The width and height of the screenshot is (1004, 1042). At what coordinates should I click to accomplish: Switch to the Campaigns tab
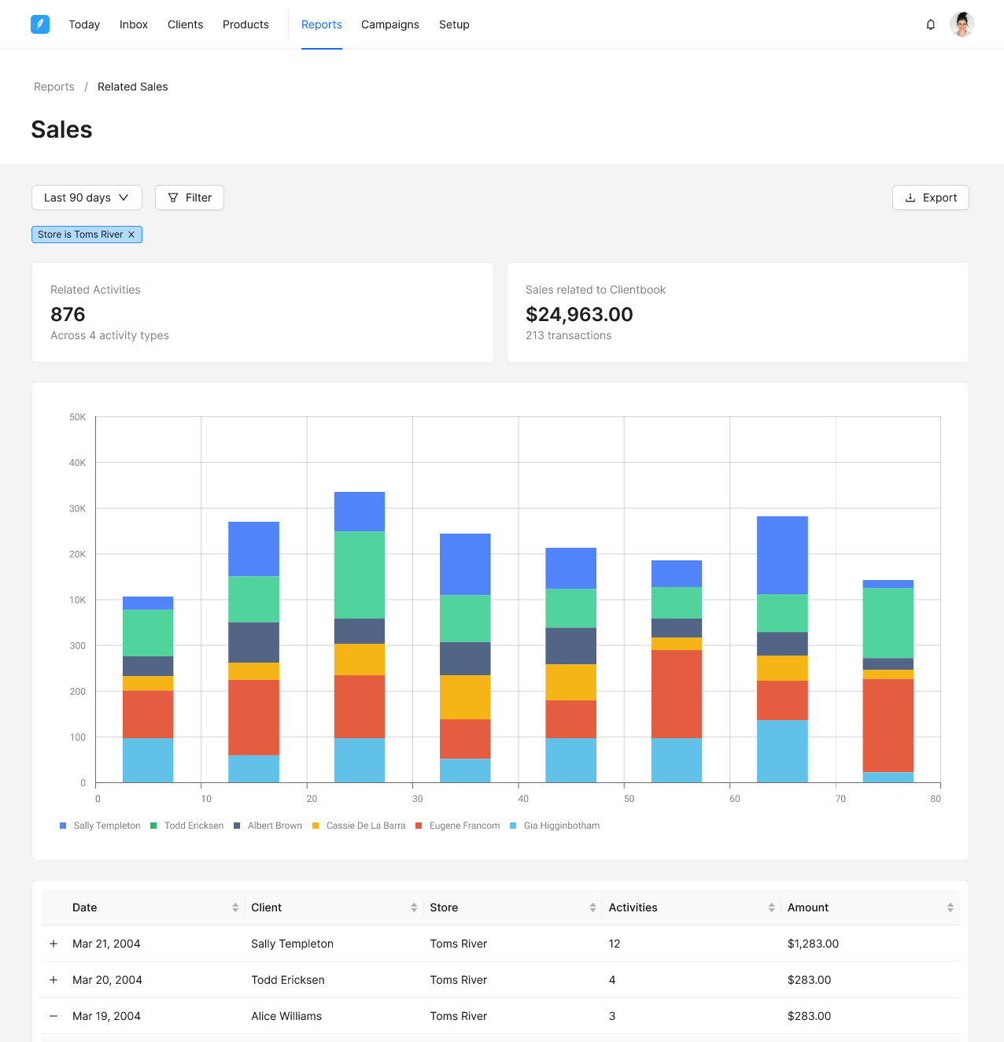click(389, 24)
